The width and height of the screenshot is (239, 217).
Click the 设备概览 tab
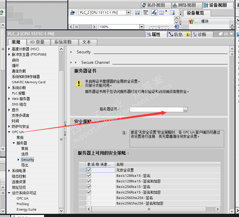tap(197, 13)
